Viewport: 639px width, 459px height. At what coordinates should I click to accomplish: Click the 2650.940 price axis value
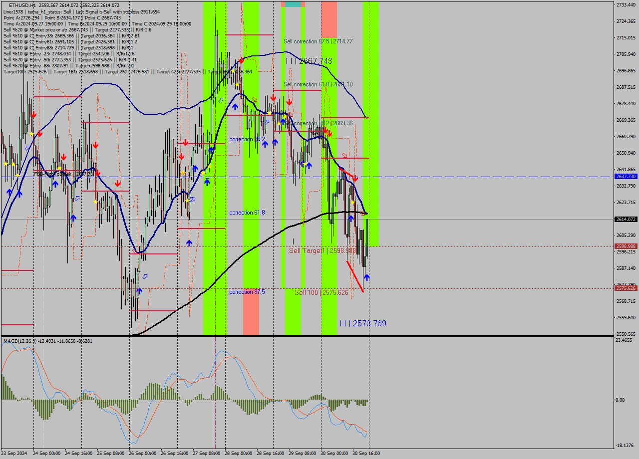[626, 153]
